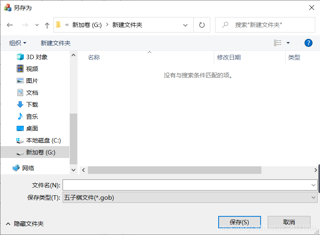Sort by 类型 column header
This screenshot has height=235, width=320.
[294, 57]
